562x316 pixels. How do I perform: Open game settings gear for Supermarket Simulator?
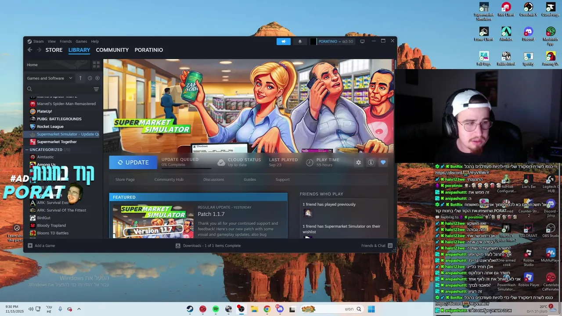[359, 162]
